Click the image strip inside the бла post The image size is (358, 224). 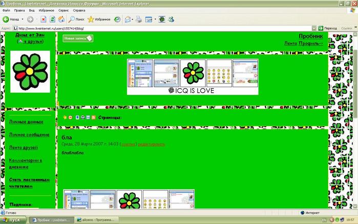tap(129, 199)
